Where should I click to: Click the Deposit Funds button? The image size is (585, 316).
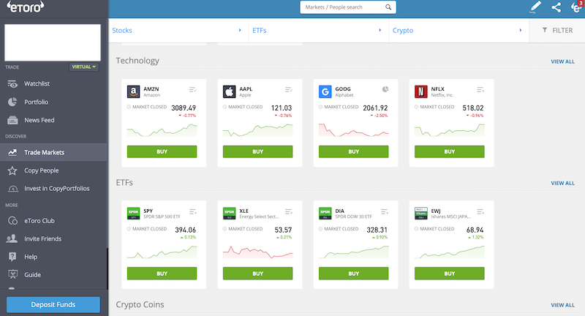point(53,304)
